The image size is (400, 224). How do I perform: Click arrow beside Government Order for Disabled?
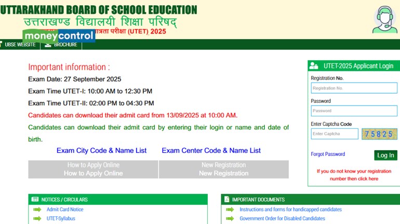[230, 219]
